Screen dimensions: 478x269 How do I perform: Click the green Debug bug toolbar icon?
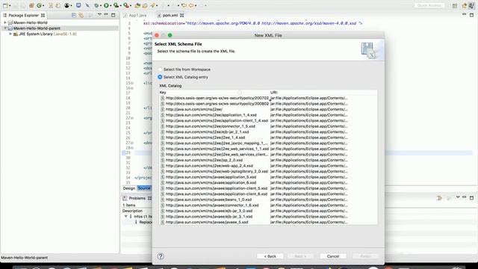[x=96, y=5]
